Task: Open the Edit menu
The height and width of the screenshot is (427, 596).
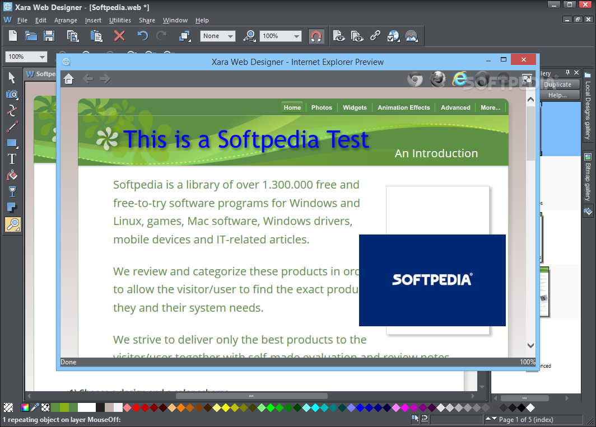Action: coord(41,21)
